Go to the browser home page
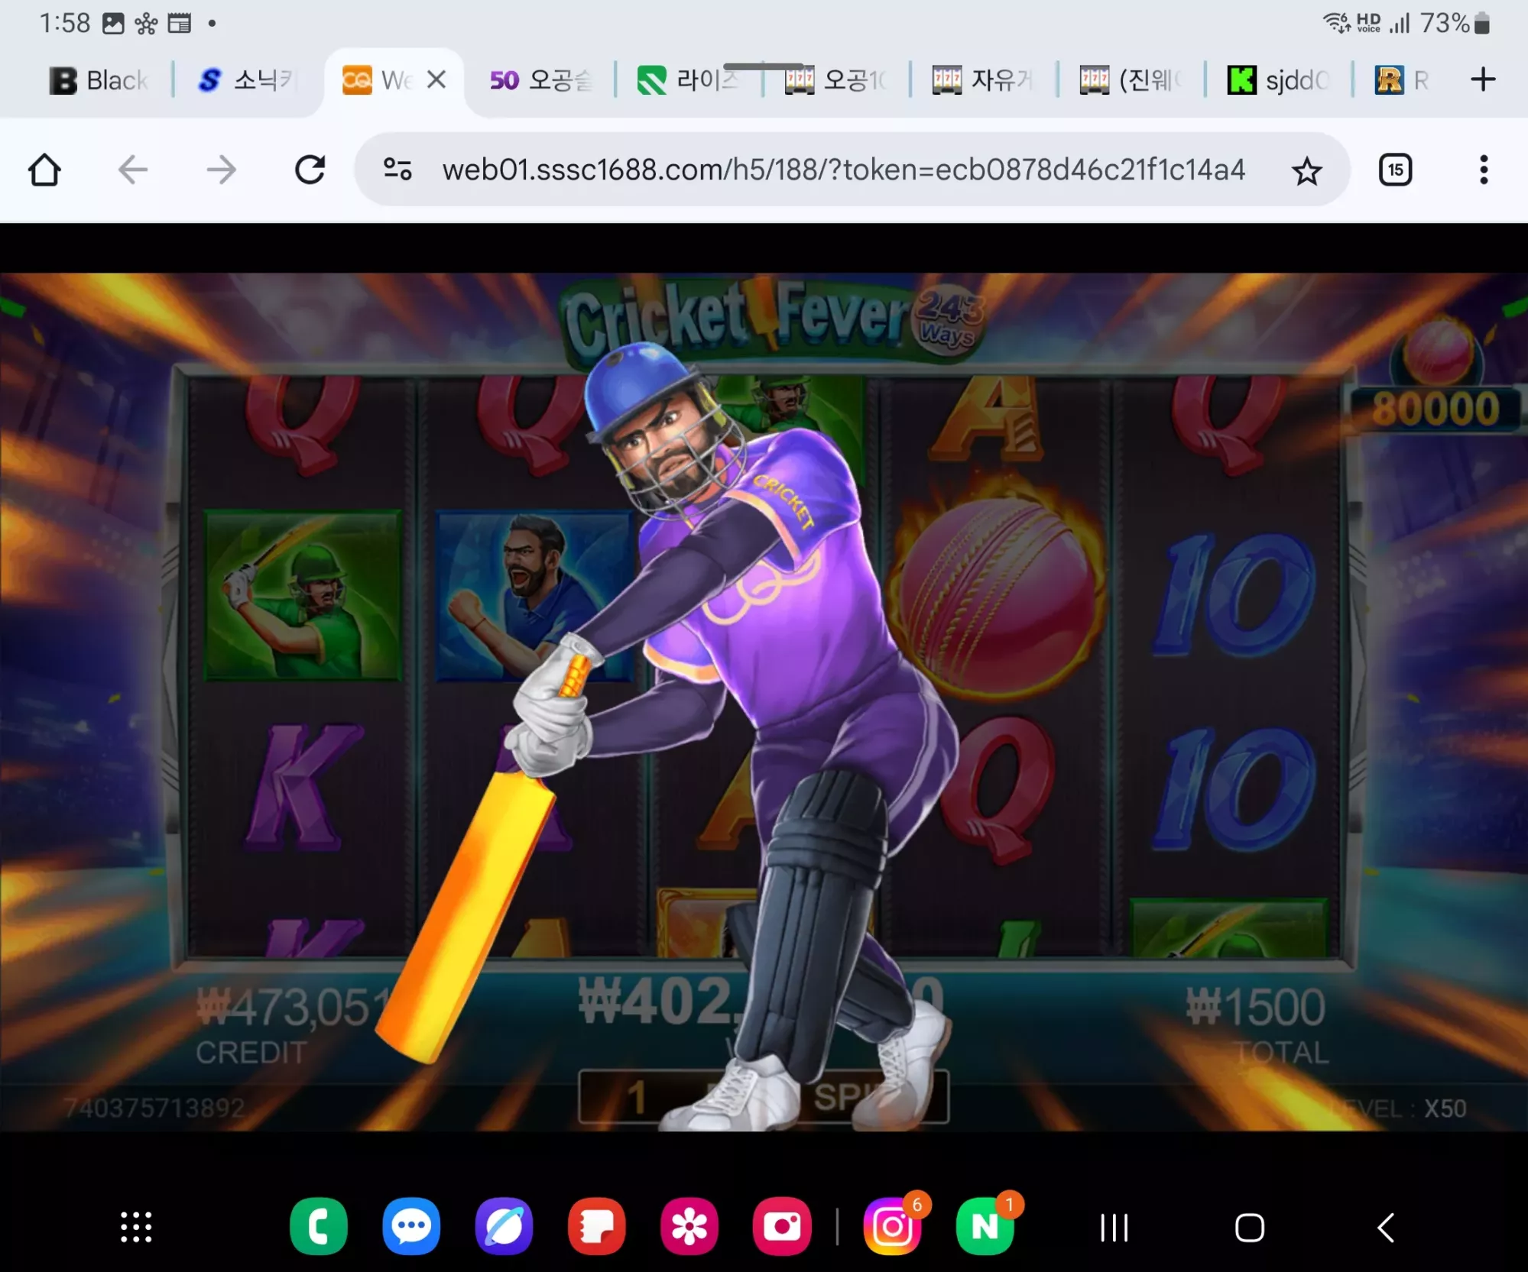The width and height of the screenshot is (1528, 1272). (x=44, y=170)
